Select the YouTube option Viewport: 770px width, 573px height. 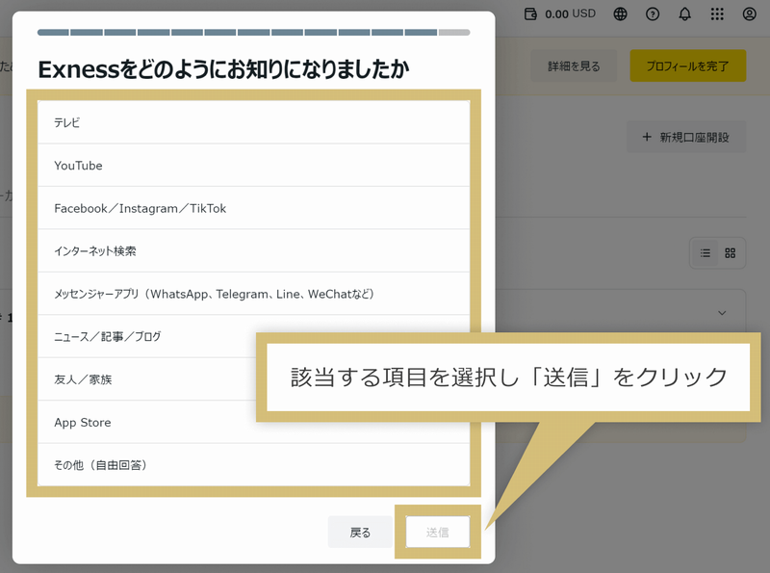coord(253,166)
